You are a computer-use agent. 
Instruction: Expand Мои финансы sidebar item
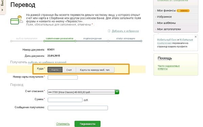[166, 10]
